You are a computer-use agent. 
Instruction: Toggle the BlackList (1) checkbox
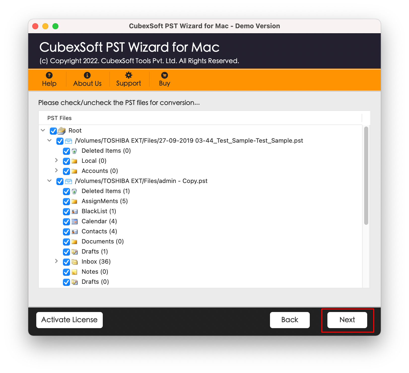pyautogui.click(x=66, y=212)
